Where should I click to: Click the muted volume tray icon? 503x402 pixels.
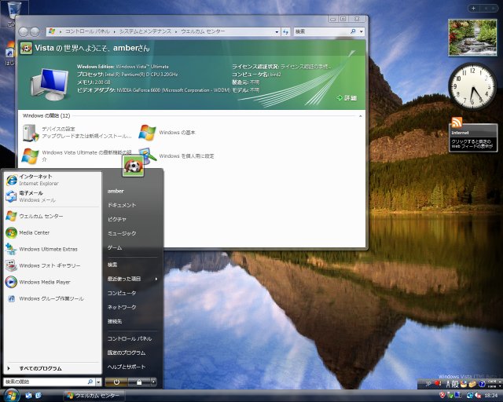(478, 396)
